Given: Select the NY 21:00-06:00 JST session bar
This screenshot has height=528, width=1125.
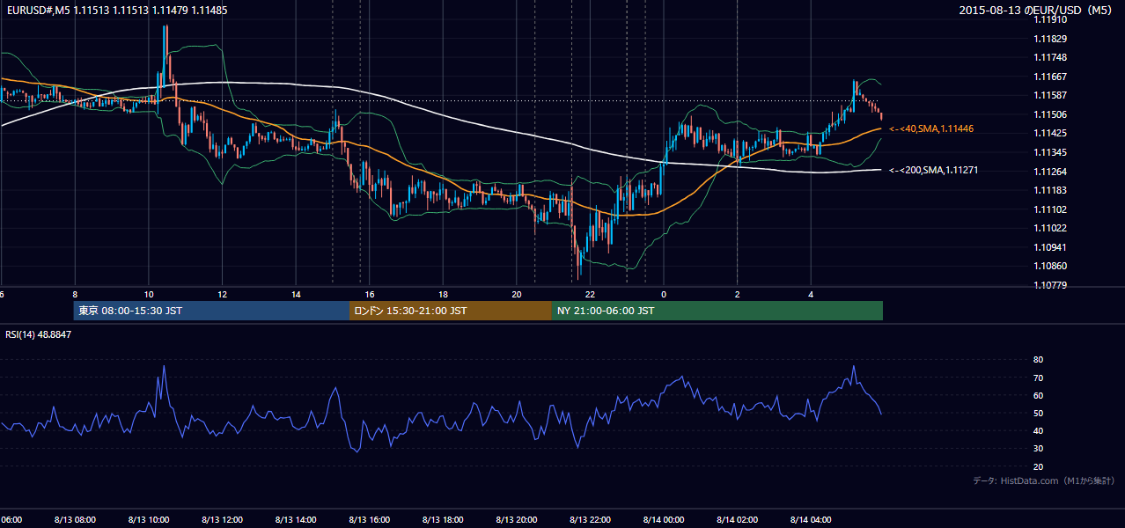Looking at the screenshot, I should [x=717, y=311].
